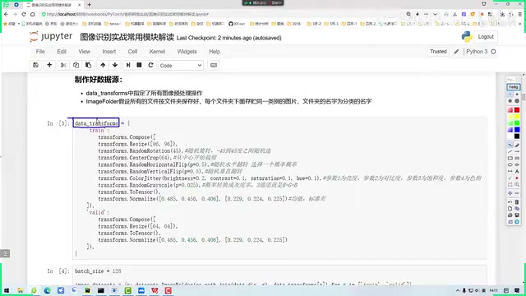The image size is (526, 296).
Task: Open the command palette keyboard icon
Action: pos(214,65)
